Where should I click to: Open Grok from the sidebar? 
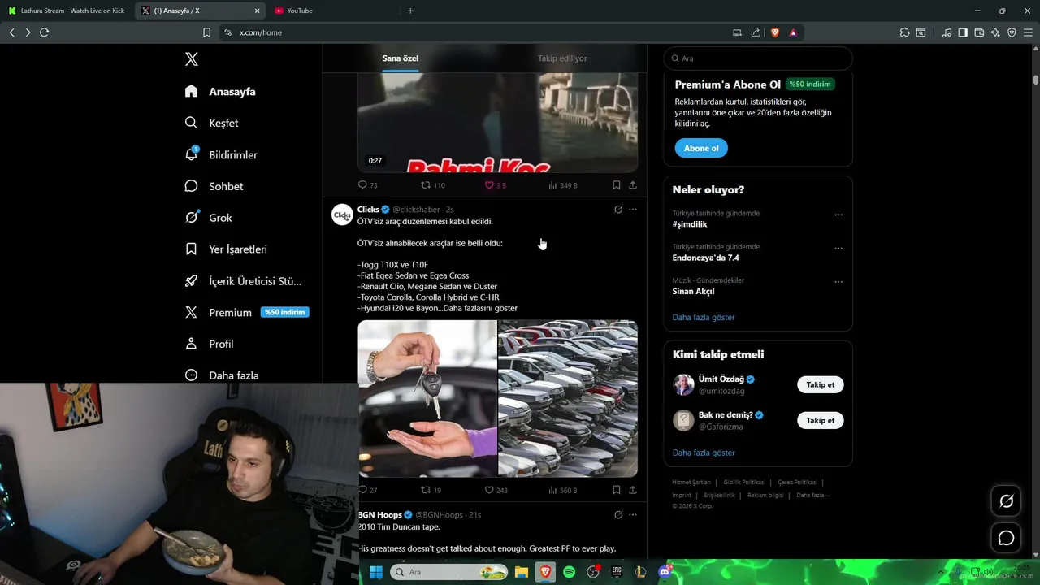pos(208,218)
